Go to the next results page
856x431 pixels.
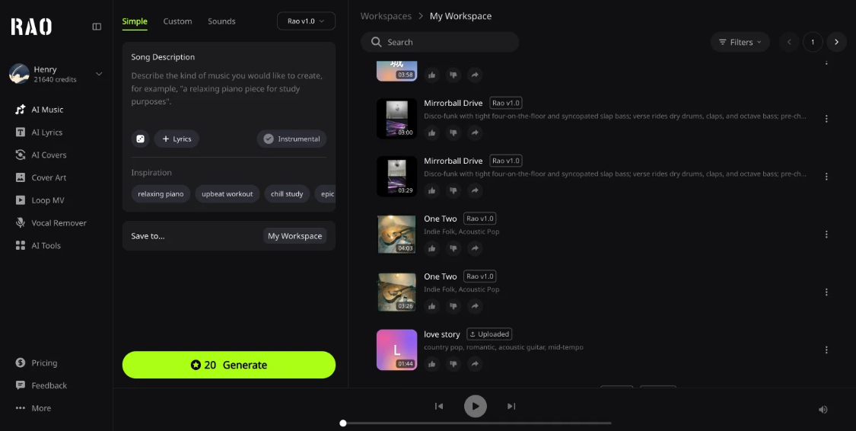(836, 42)
